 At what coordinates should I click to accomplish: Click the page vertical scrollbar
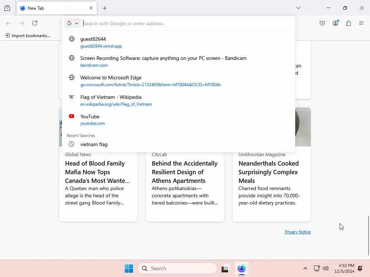368,236
